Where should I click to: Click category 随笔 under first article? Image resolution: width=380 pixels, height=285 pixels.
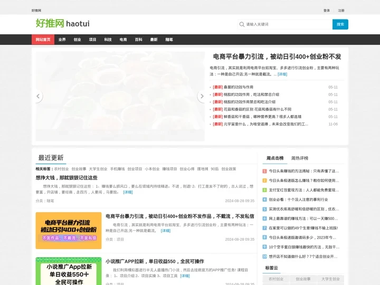coord(51,201)
